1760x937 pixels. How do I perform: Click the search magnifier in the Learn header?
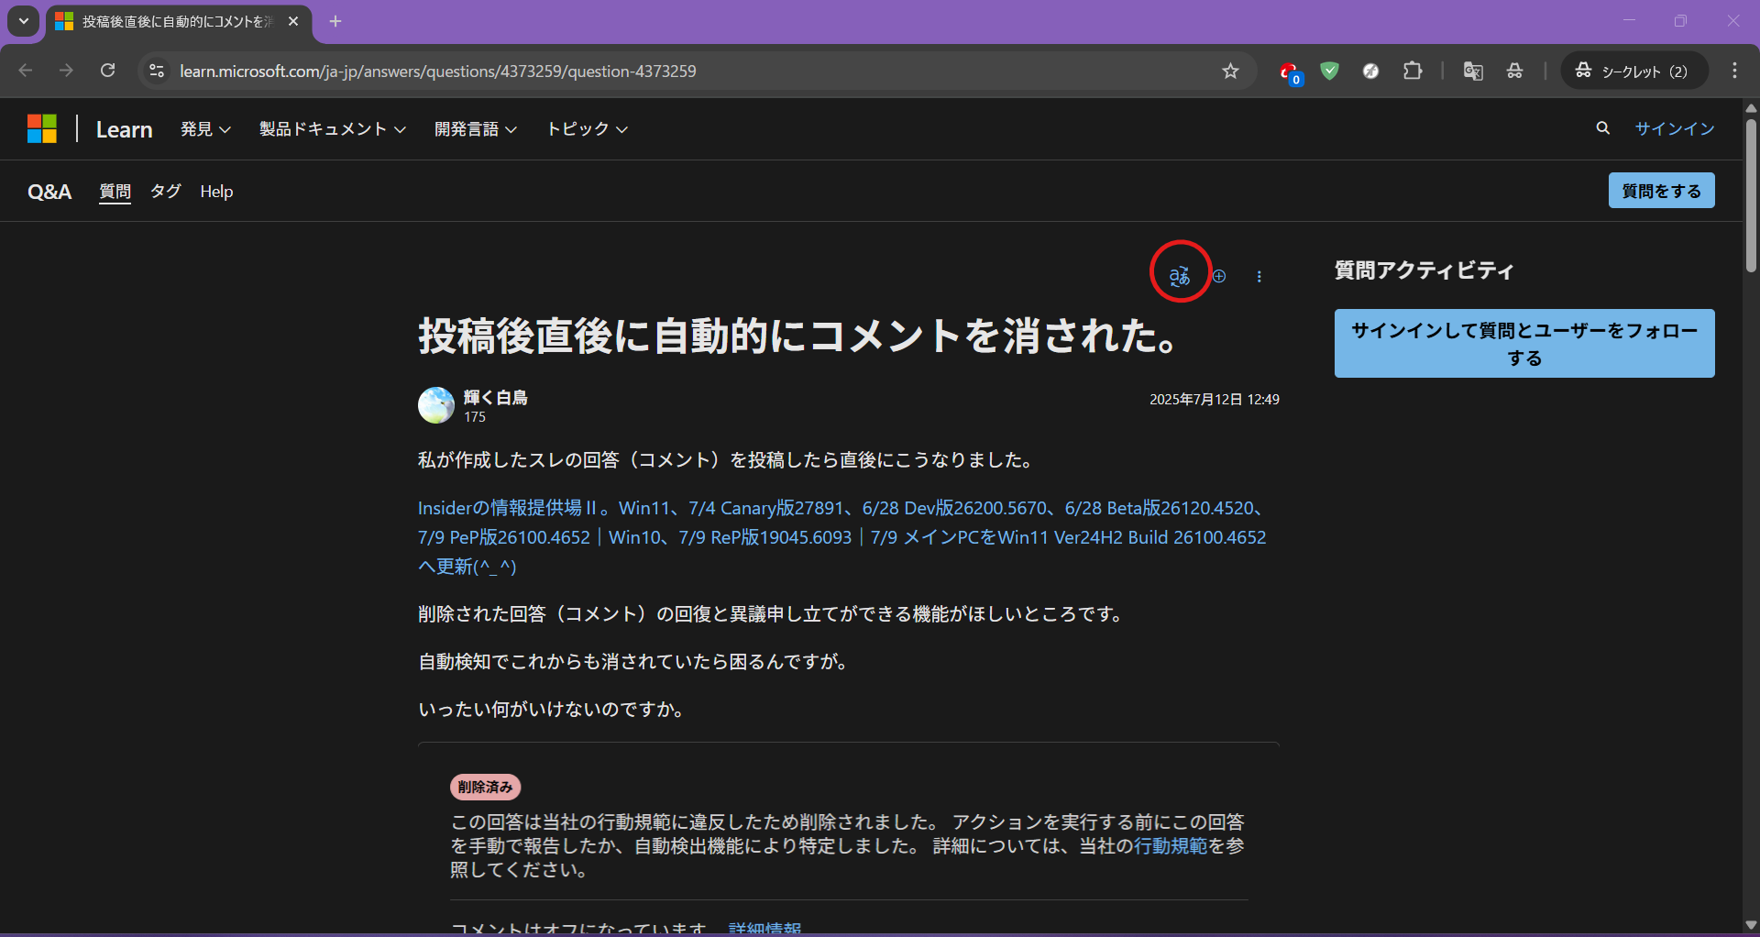tap(1602, 128)
